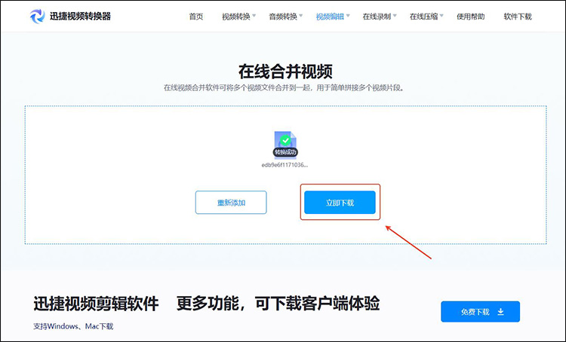
Task: Expand the 音频转换 dropdown menu
Action: point(285,17)
